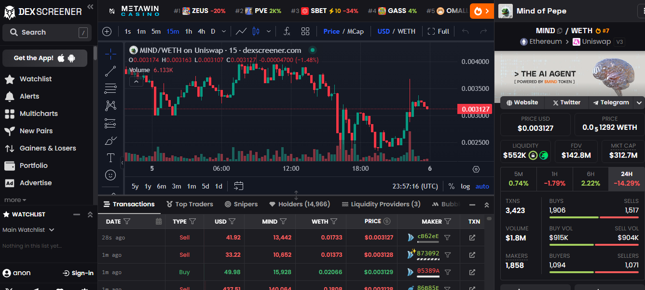Switch chart to Price mode
Image resolution: width=645 pixels, height=290 pixels.
pyautogui.click(x=331, y=31)
